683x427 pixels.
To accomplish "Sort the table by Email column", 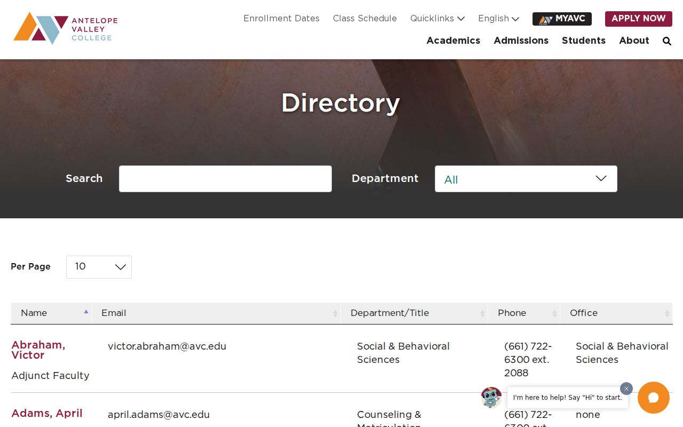I will point(216,313).
